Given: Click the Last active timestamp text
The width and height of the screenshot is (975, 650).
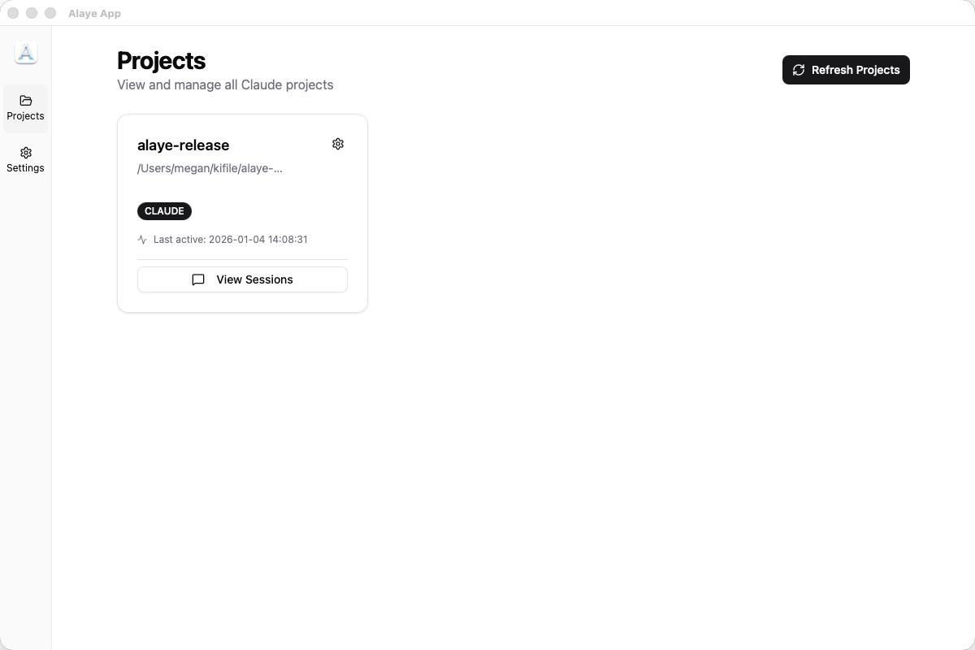Looking at the screenshot, I should (x=231, y=239).
